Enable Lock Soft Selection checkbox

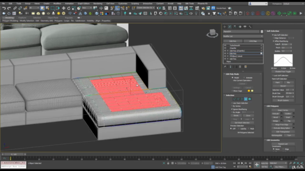pyautogui.click(x=273, y=76)
